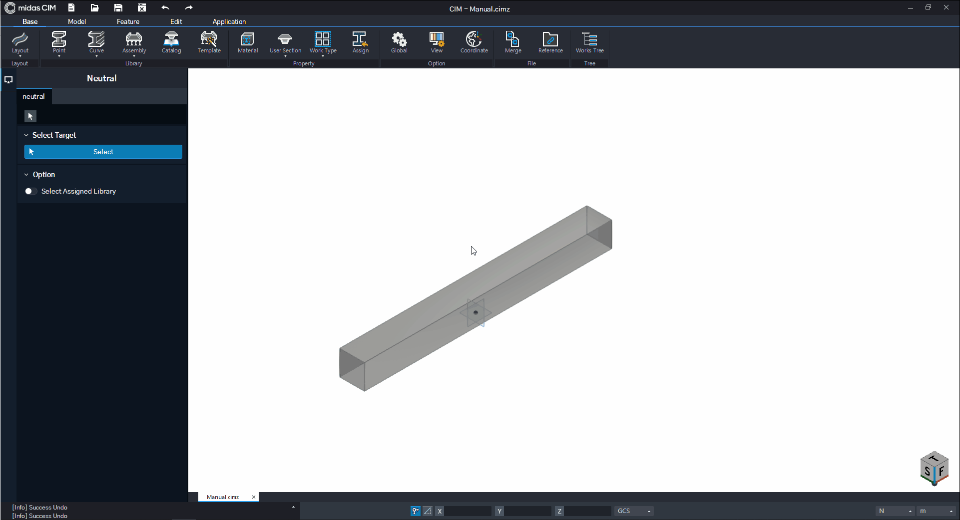
Task: Click the Merge file tool
Action: (513, 42)
